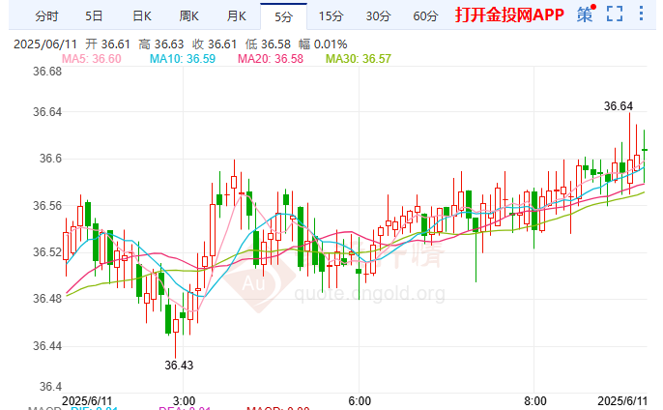Switch to 周K weekly chart
The height and width of the screenshot is (410, 663).
coord(189,16)
